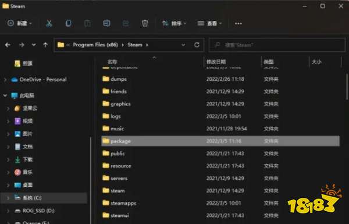Image resolution: width=349 pixels, height=224 pixels.
Task: Refresh the current folder
Action: pos(197,45)
